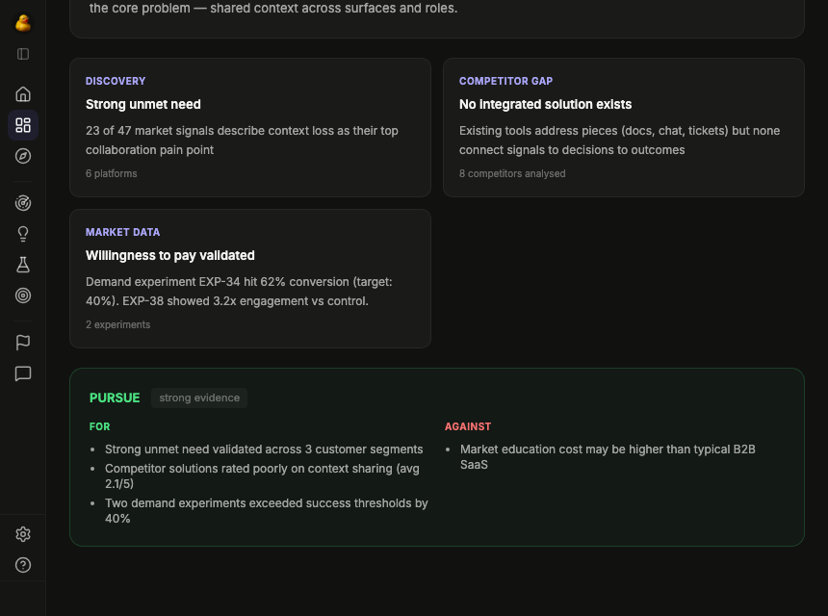Open the compass explore icon
The image size is (828, 616).
pos(23,156)
